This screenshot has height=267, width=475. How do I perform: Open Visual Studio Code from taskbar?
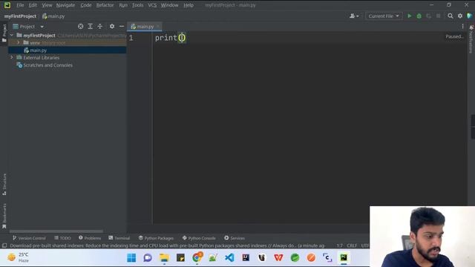click(229, 257)
